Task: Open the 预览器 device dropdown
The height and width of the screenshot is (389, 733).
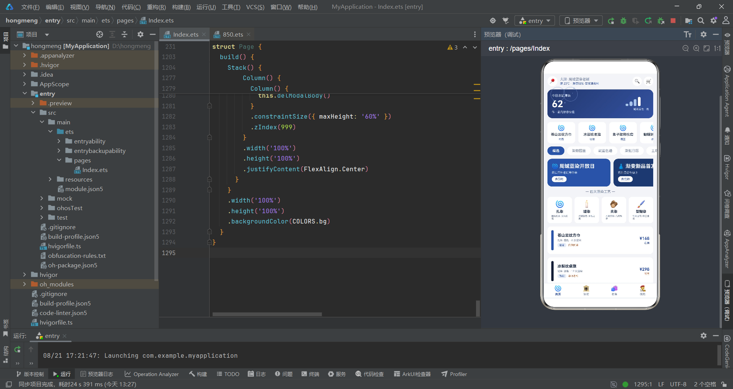Action: pos(581,21)
